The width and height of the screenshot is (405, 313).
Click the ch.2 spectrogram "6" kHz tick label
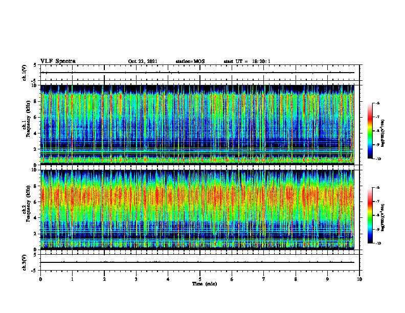pyautogui.click(x=35, y=202)
